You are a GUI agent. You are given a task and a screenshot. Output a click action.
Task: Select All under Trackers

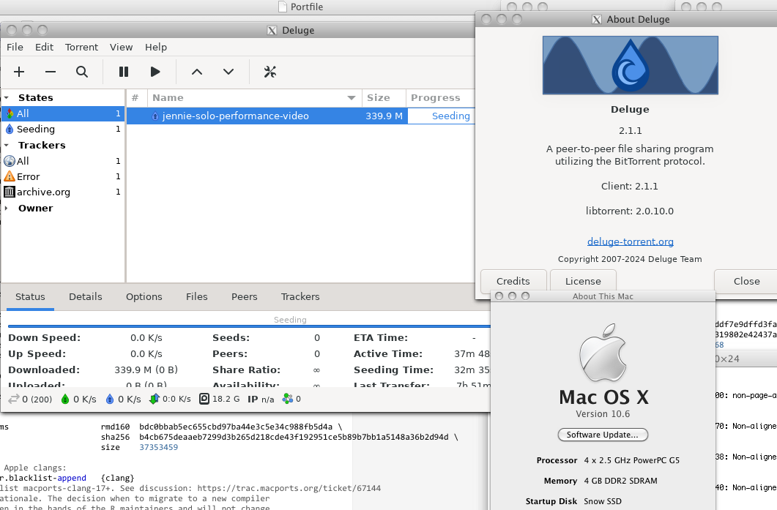click(x=63, y=161)
